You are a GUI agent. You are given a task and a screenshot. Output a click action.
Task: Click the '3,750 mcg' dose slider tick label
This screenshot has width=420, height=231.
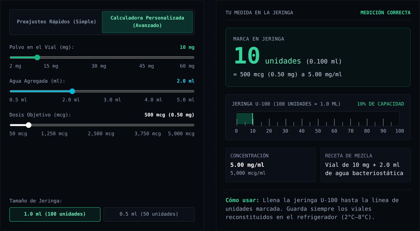148,134
